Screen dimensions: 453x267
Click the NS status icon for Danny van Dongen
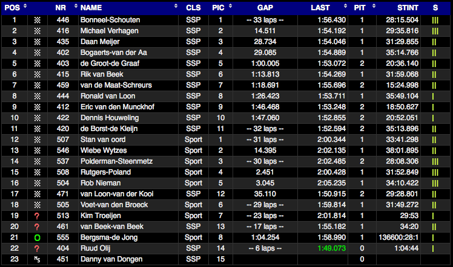point(38,260)
